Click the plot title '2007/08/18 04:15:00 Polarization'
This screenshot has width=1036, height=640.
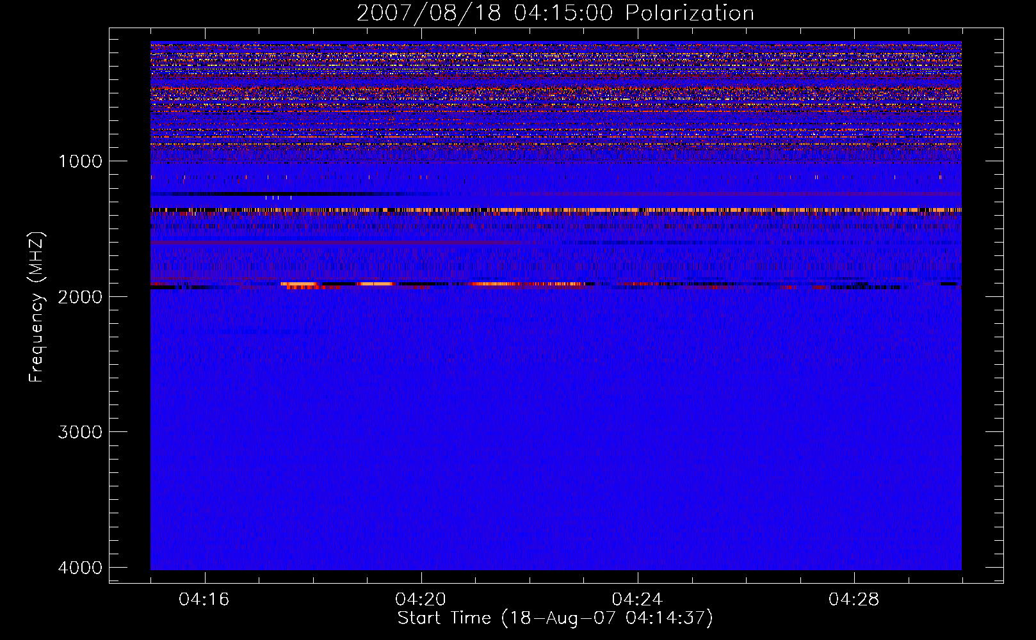pos(555,13)
